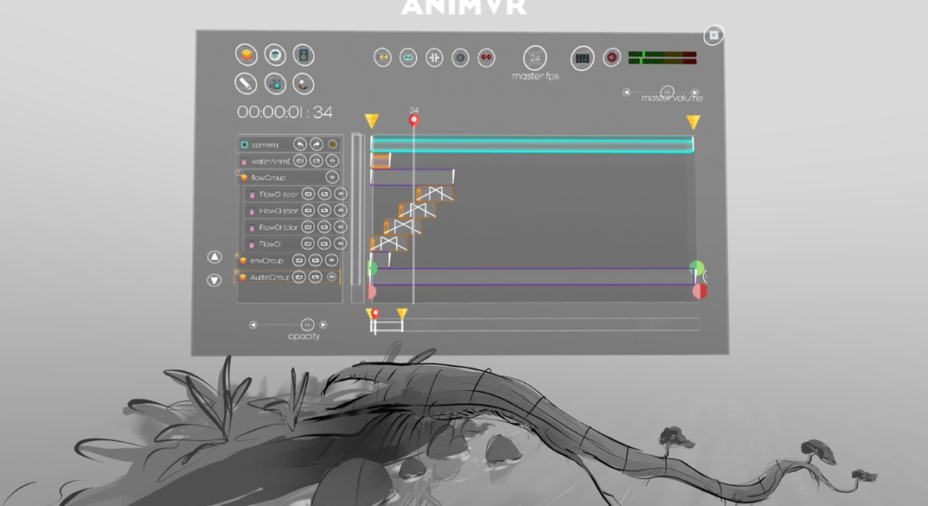Image resolution: width=928 pixels, height=506 pixels.
Task: Collapse the flowGroup expander arrow
Action: pyautogui.click(x=239, y=173)
